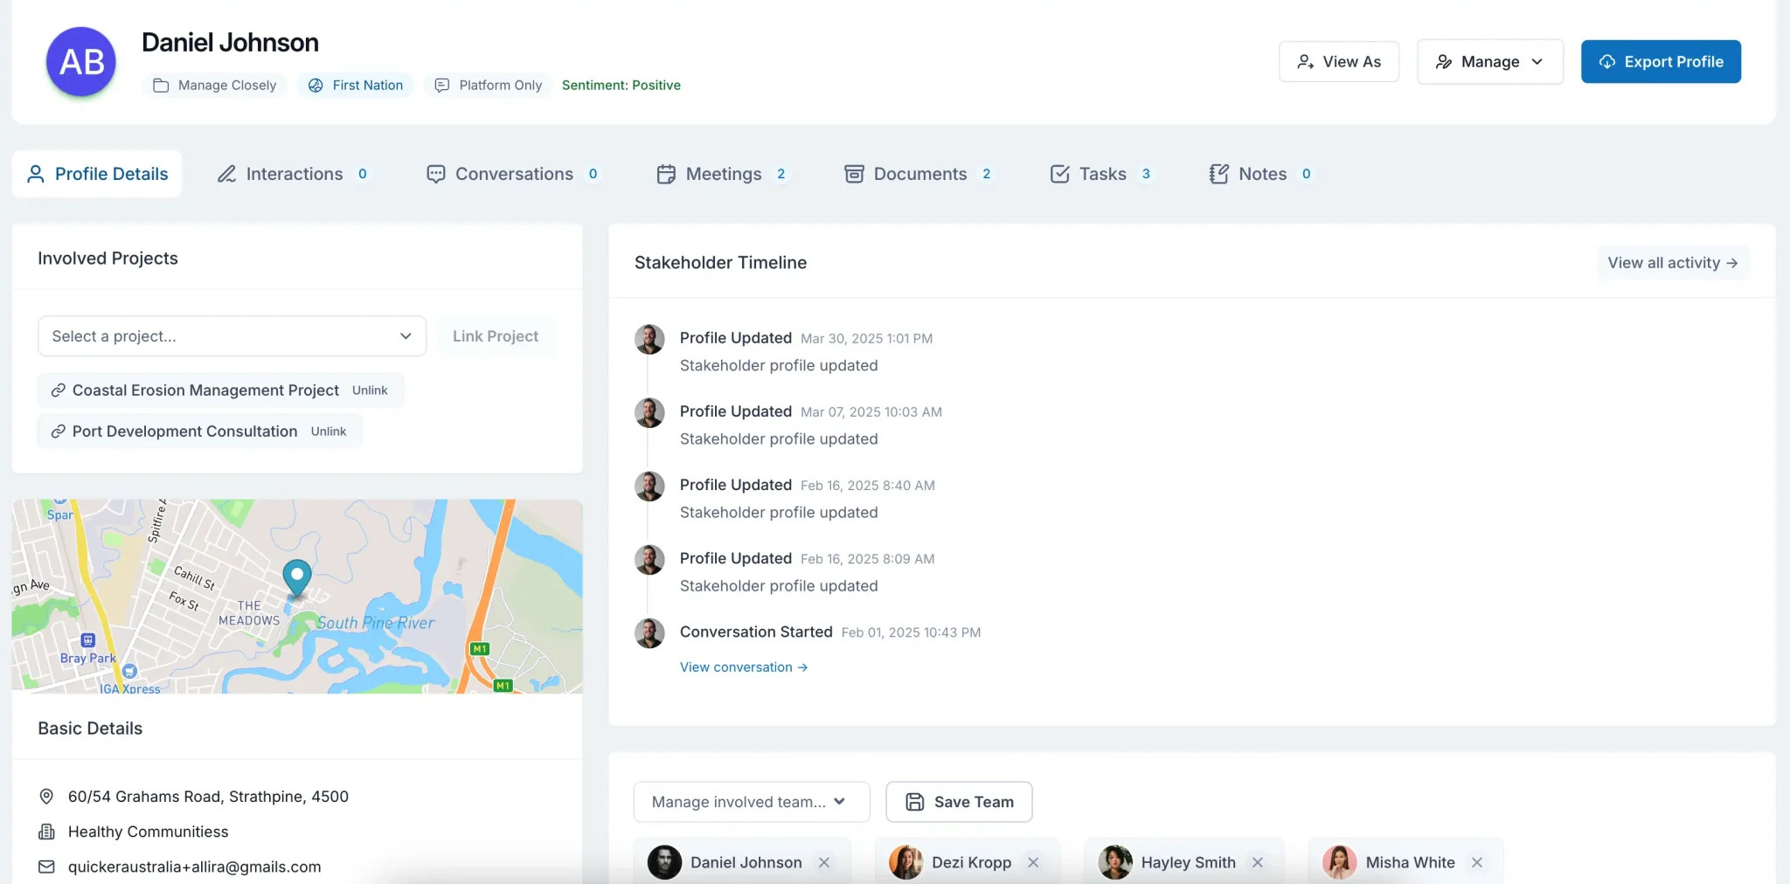Open the Select a project dropdown
This screenshot has height=884, width=1790.
[232, 336]
